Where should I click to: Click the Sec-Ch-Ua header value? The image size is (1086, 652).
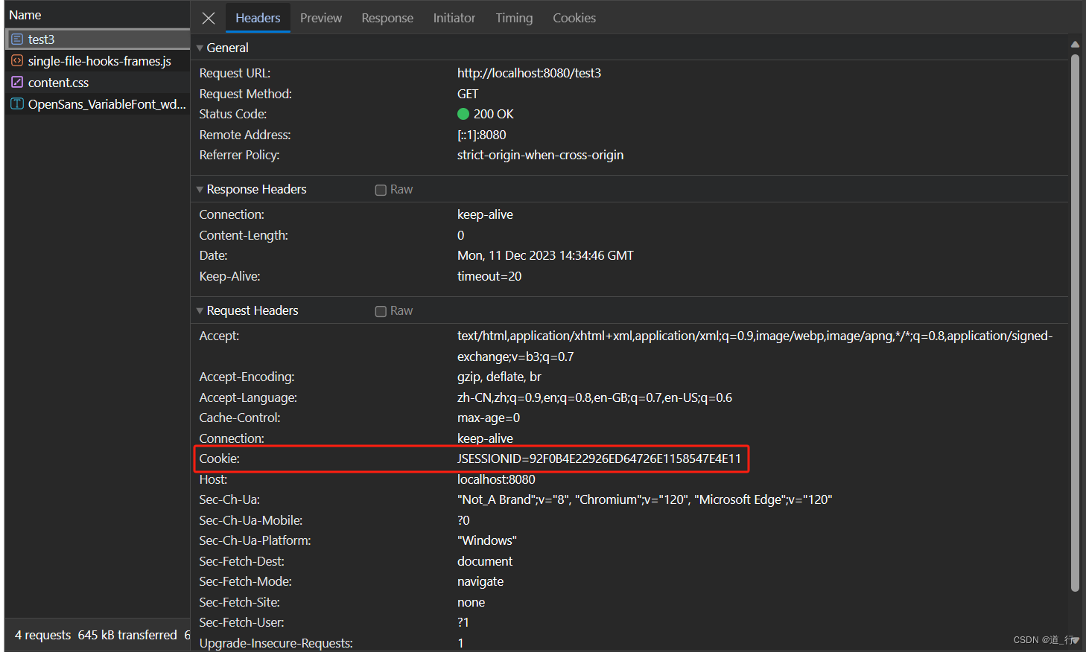[x=644, y=499]
